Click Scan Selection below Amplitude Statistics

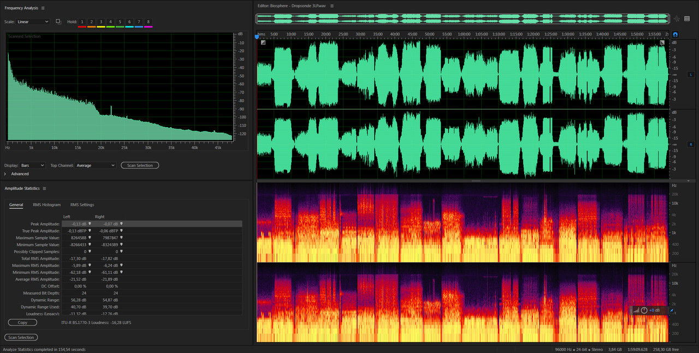[x=21, y=338]
